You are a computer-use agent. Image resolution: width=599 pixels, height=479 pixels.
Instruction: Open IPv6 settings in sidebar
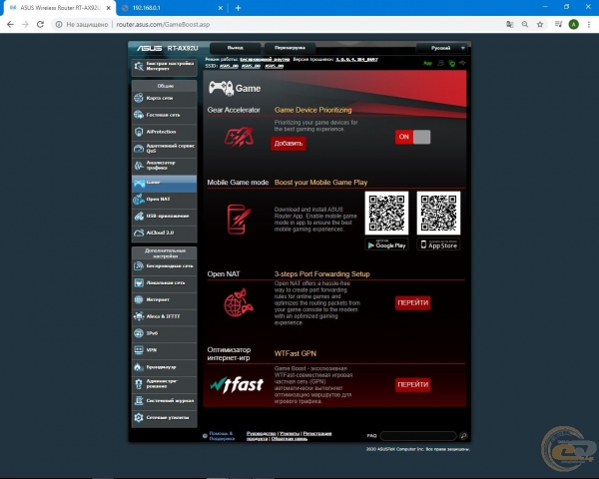coord(165,333)
